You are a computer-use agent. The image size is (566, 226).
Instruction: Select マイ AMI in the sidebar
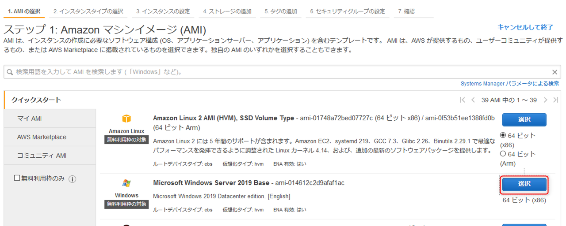click(x=50, y=119)
